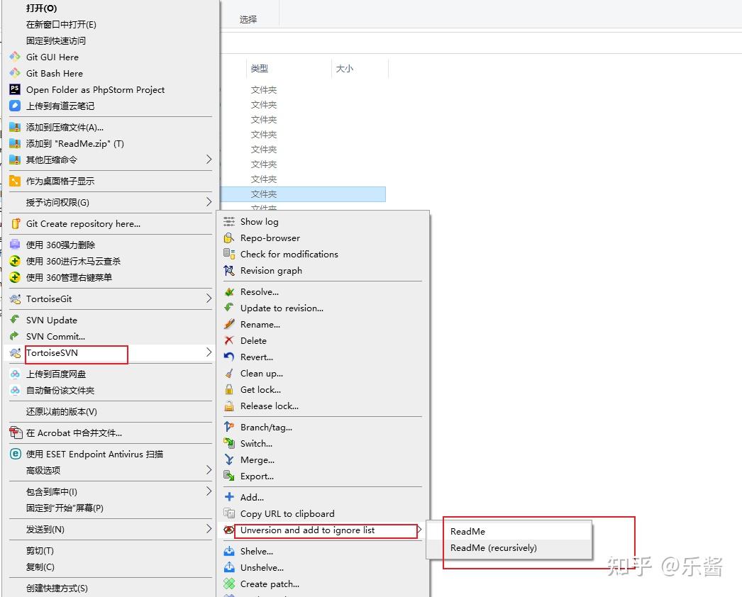Click the Get lock padlock icon
The height and width of the screenshot is (597, 742).
(x=229, y=389)
